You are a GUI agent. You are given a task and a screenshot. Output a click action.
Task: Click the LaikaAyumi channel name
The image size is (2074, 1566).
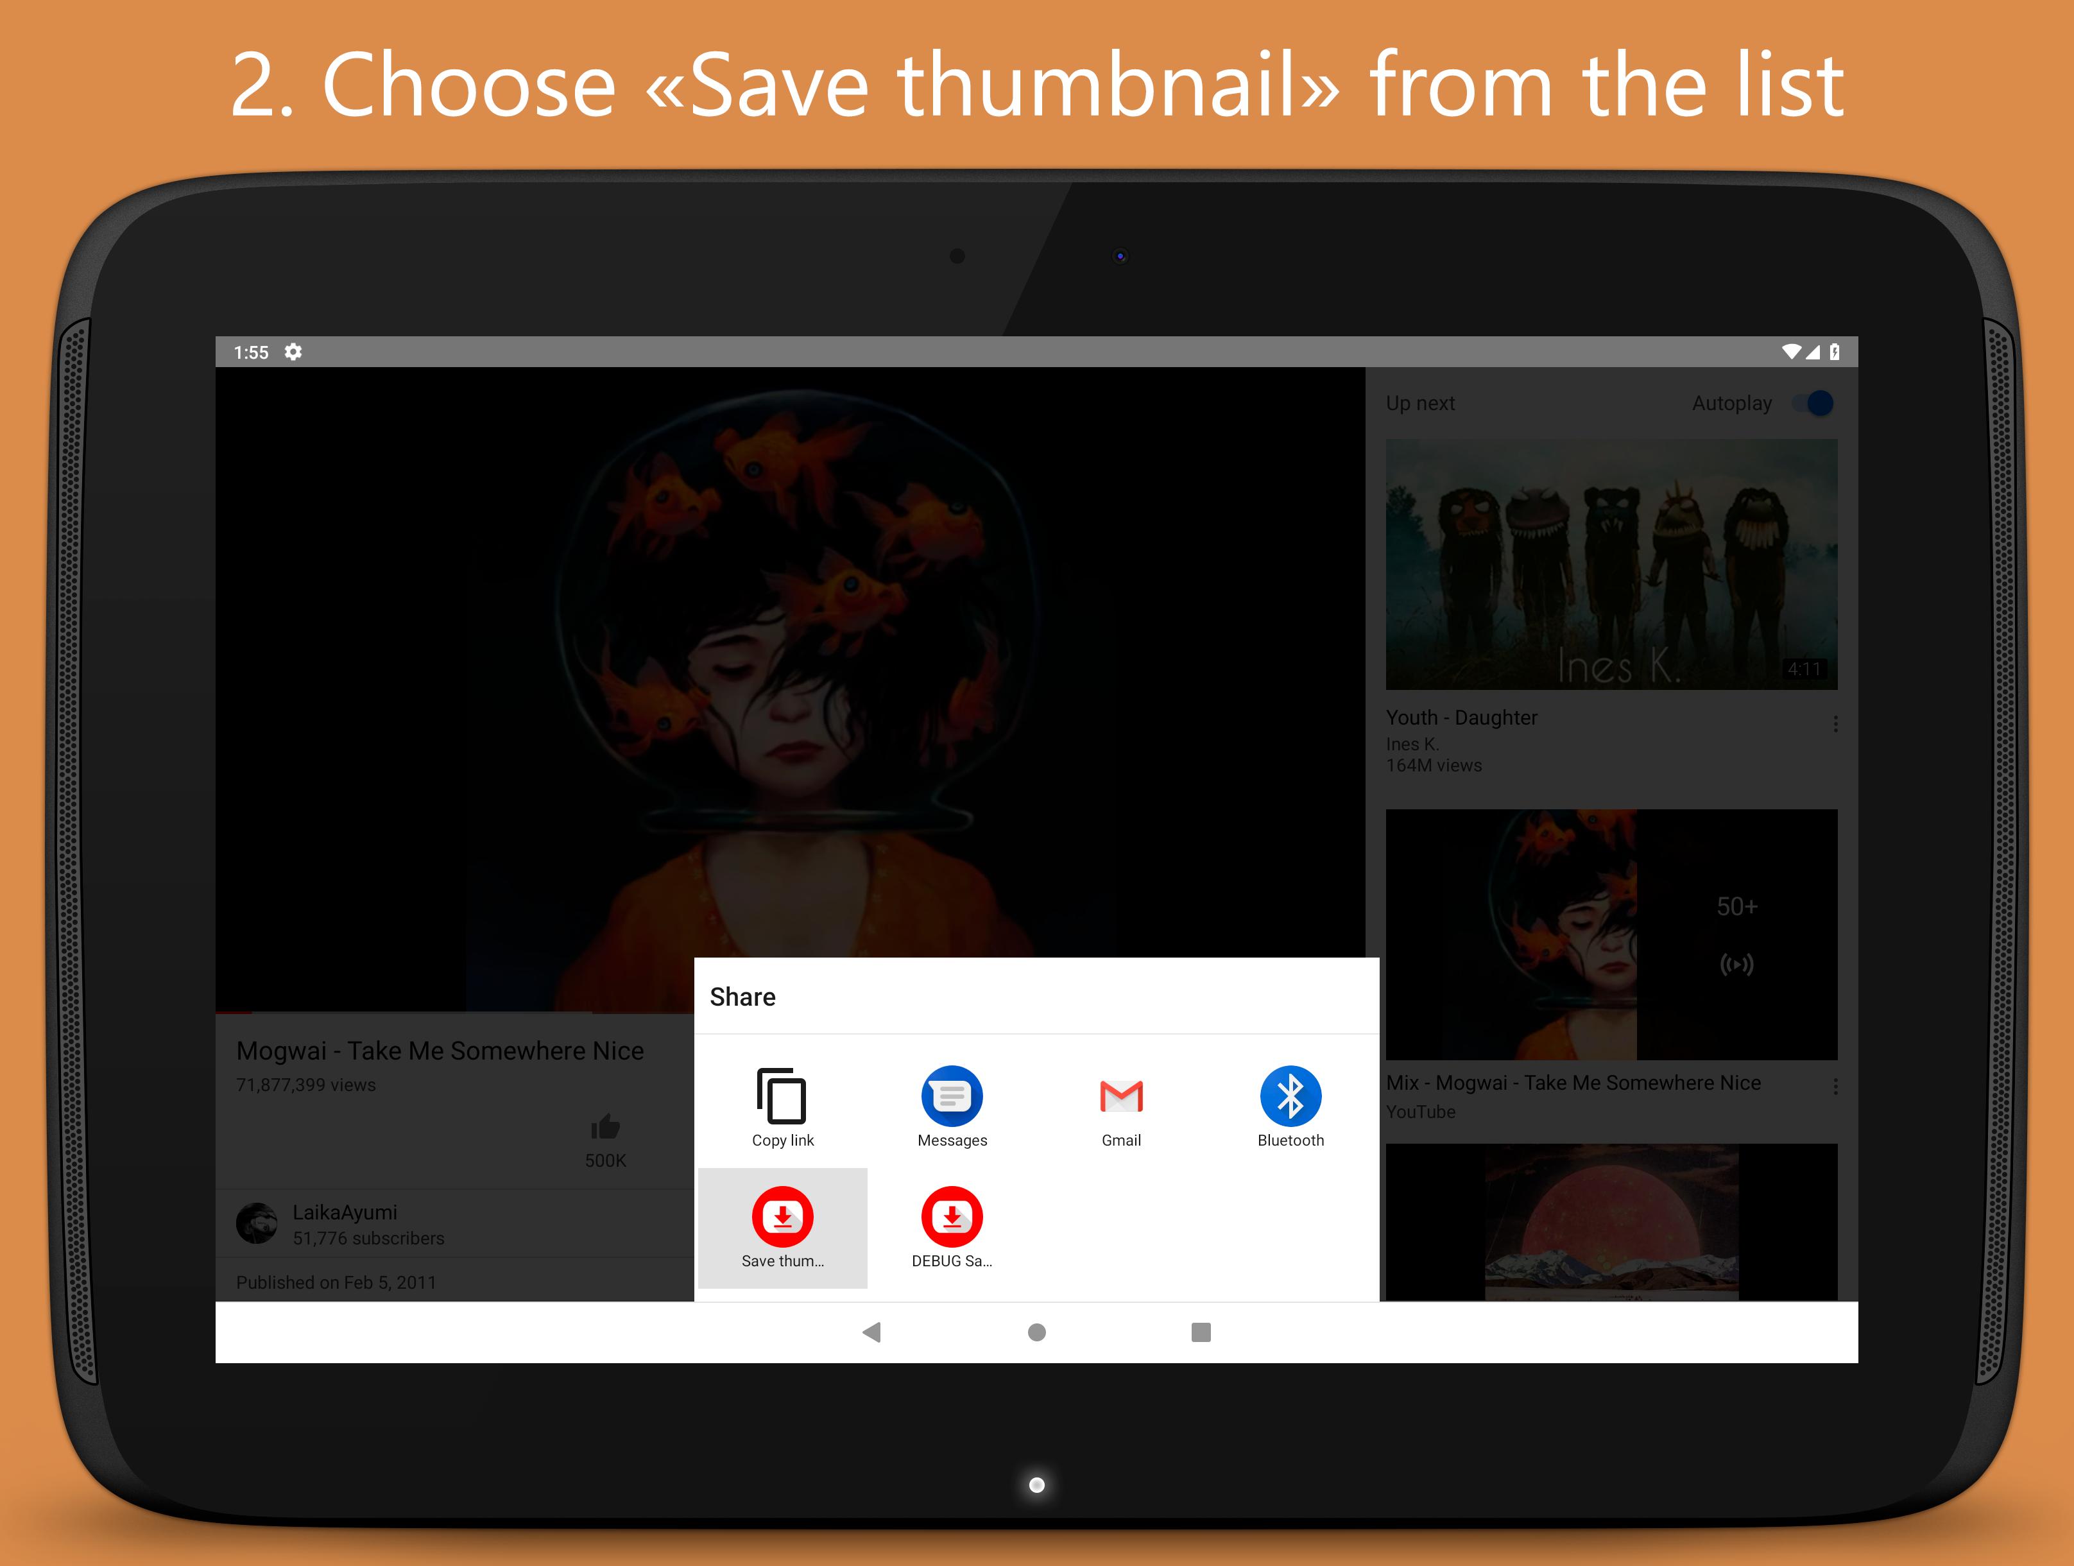click(345, 1212)
